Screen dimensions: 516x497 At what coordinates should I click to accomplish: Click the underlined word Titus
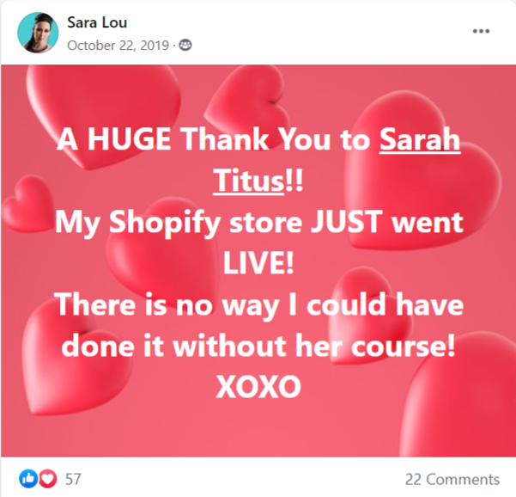point(248,181)
